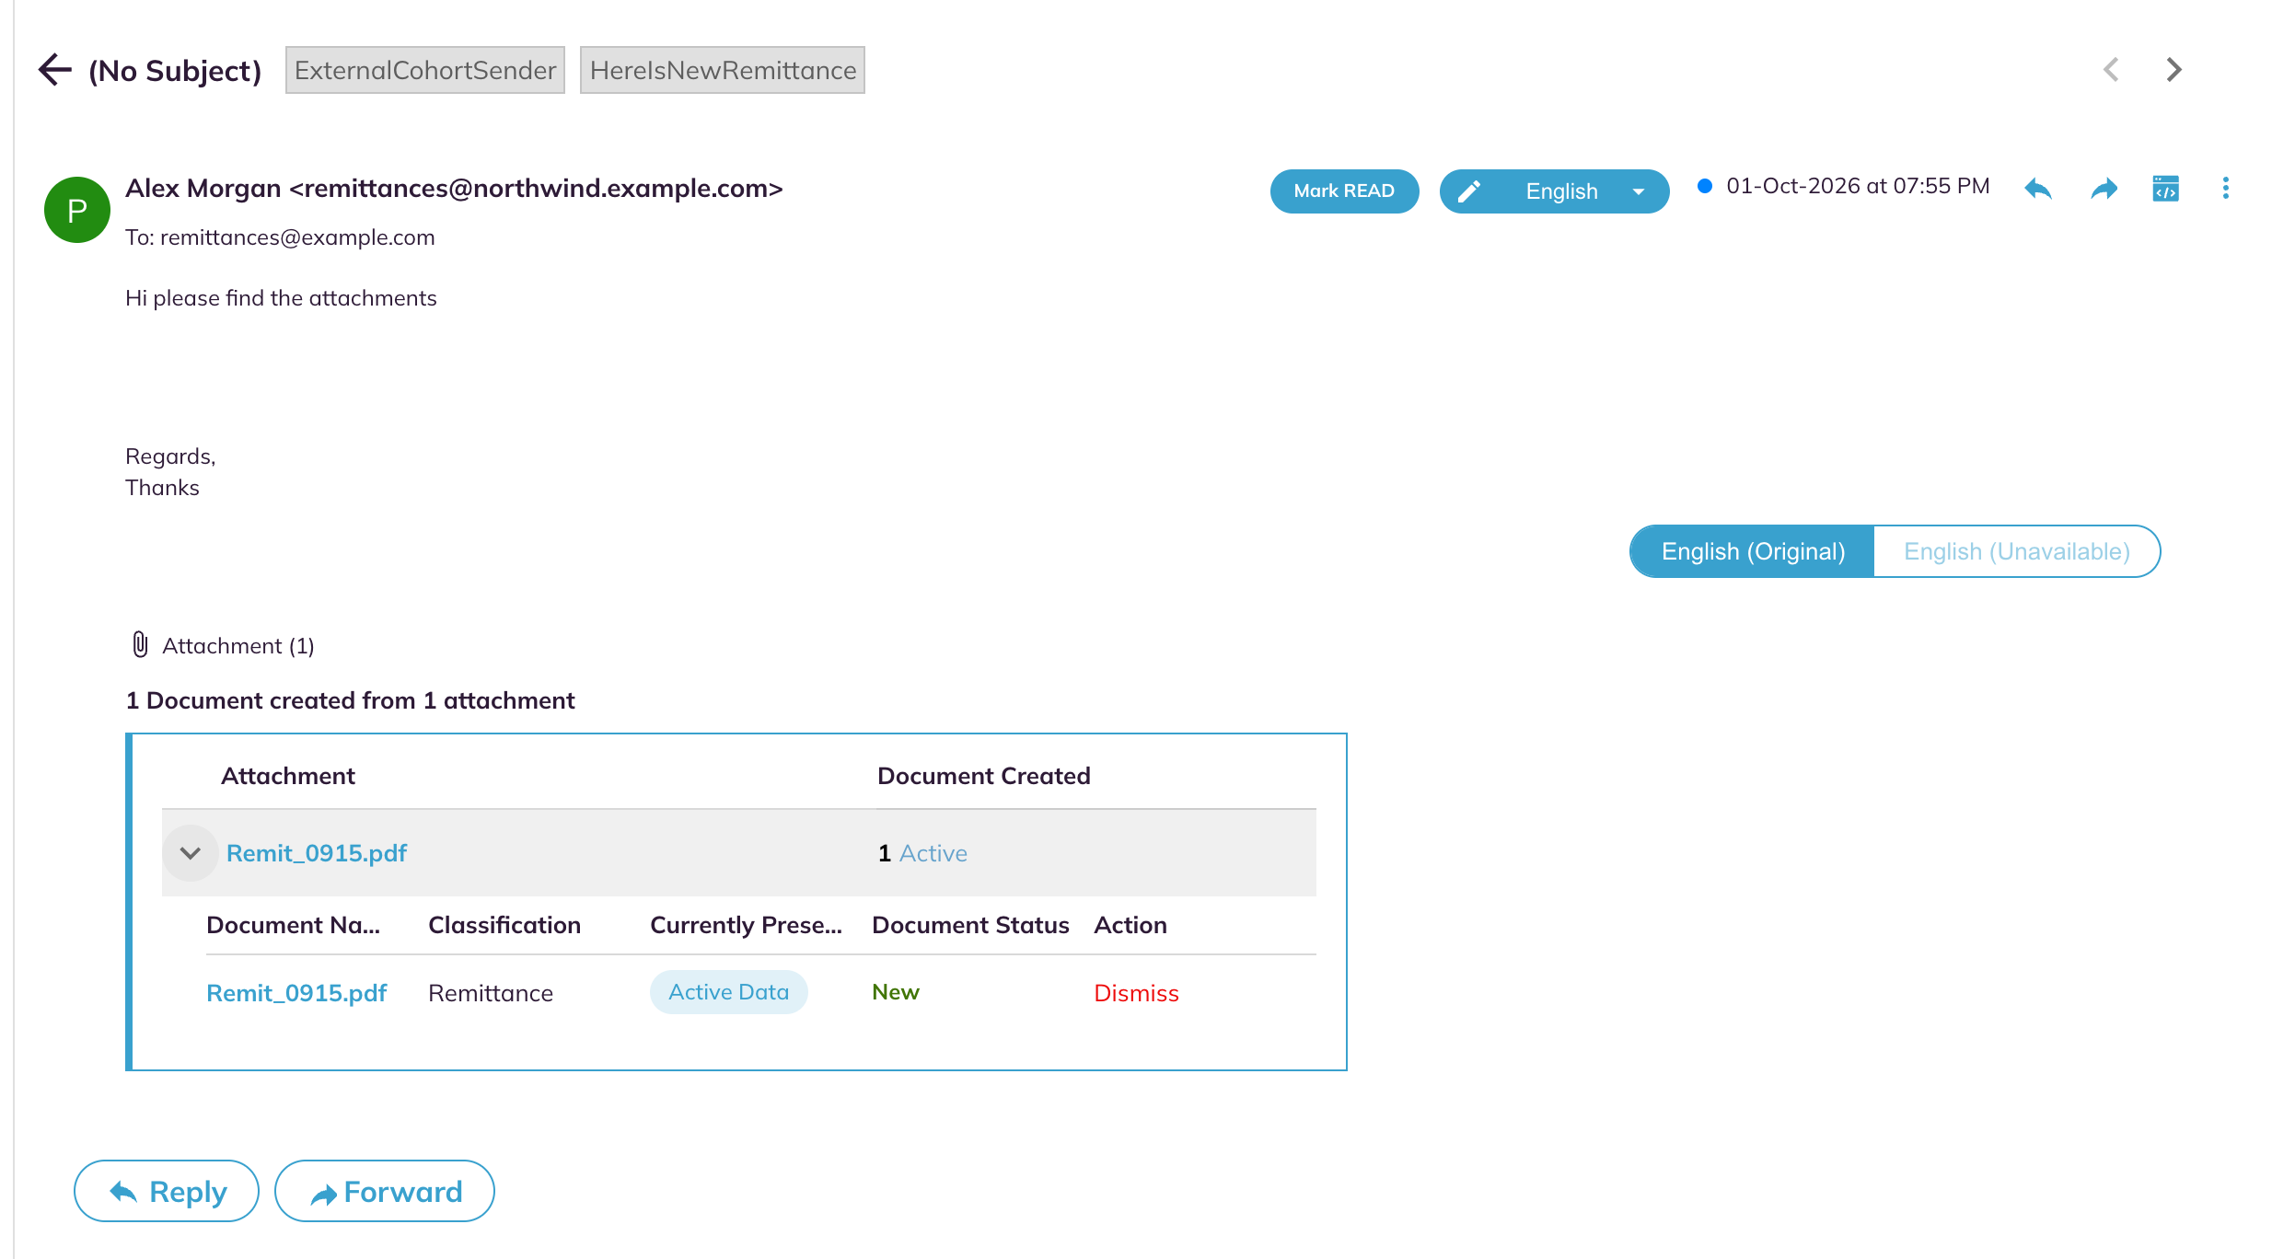Screen dimensions: 2272x1259
Task: Open the Remit_0915.pdf document link in the Remittance row
Action: click(296, 993)
